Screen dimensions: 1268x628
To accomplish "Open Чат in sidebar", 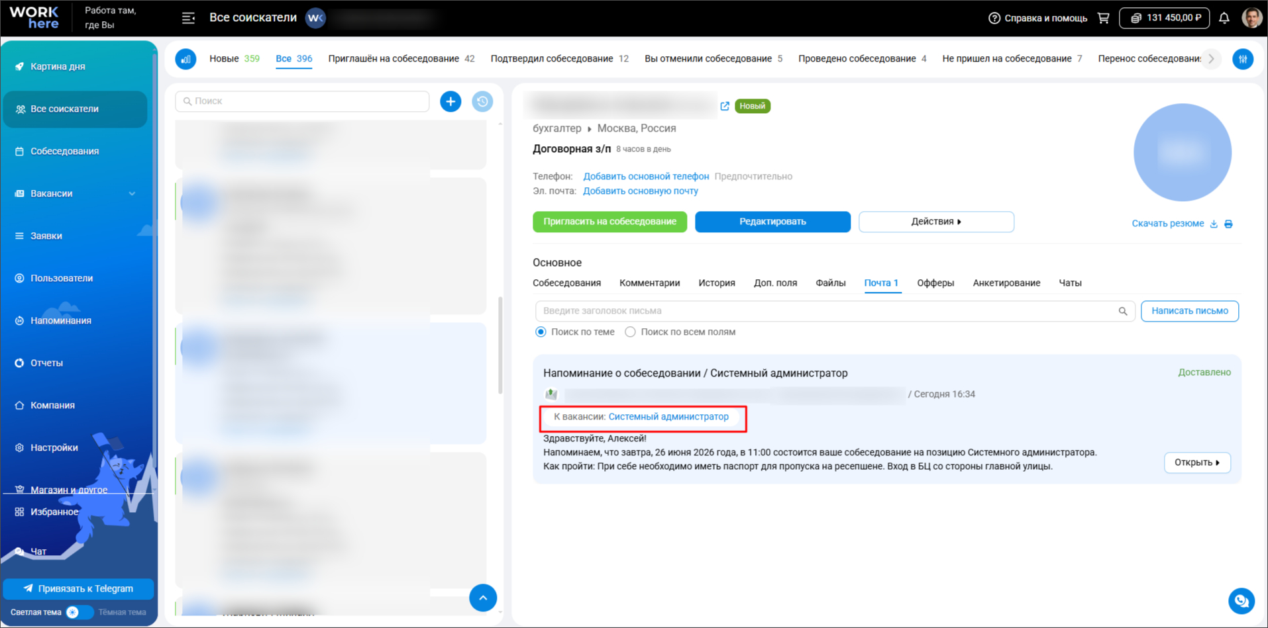I will [38, 551].
